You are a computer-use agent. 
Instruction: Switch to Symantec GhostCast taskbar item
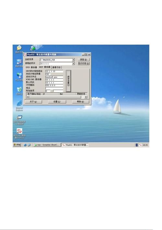coord(47,145)
